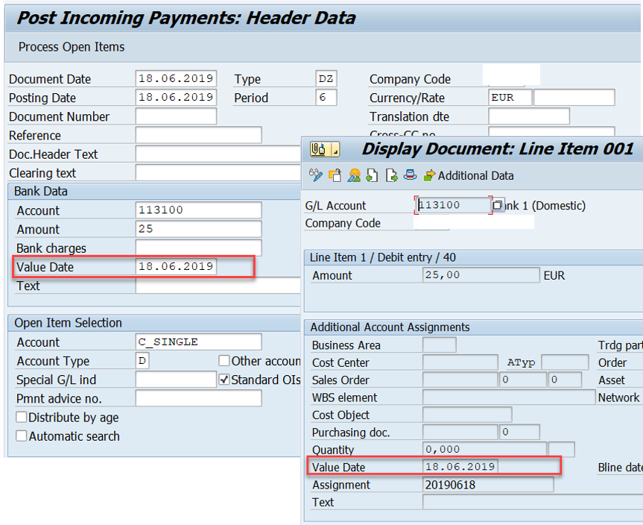Select the Document Date field
643x525 pixels.
[x=177, y=78]
